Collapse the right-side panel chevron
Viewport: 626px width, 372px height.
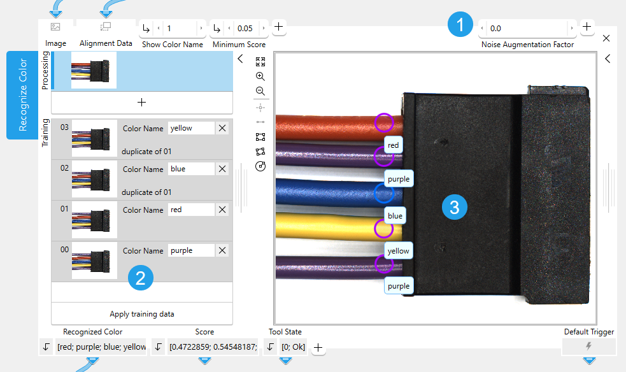[x=608, y=59]
